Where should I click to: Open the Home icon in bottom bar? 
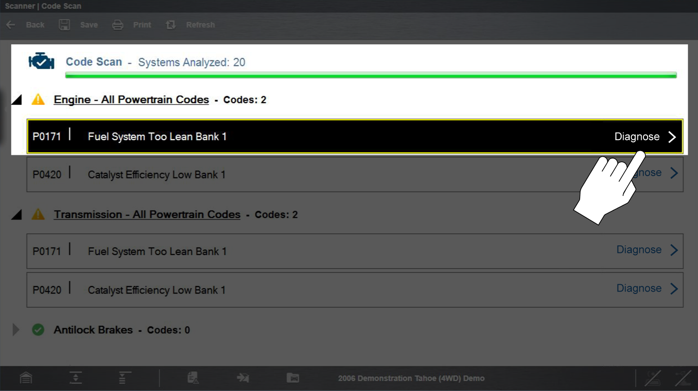26,378
